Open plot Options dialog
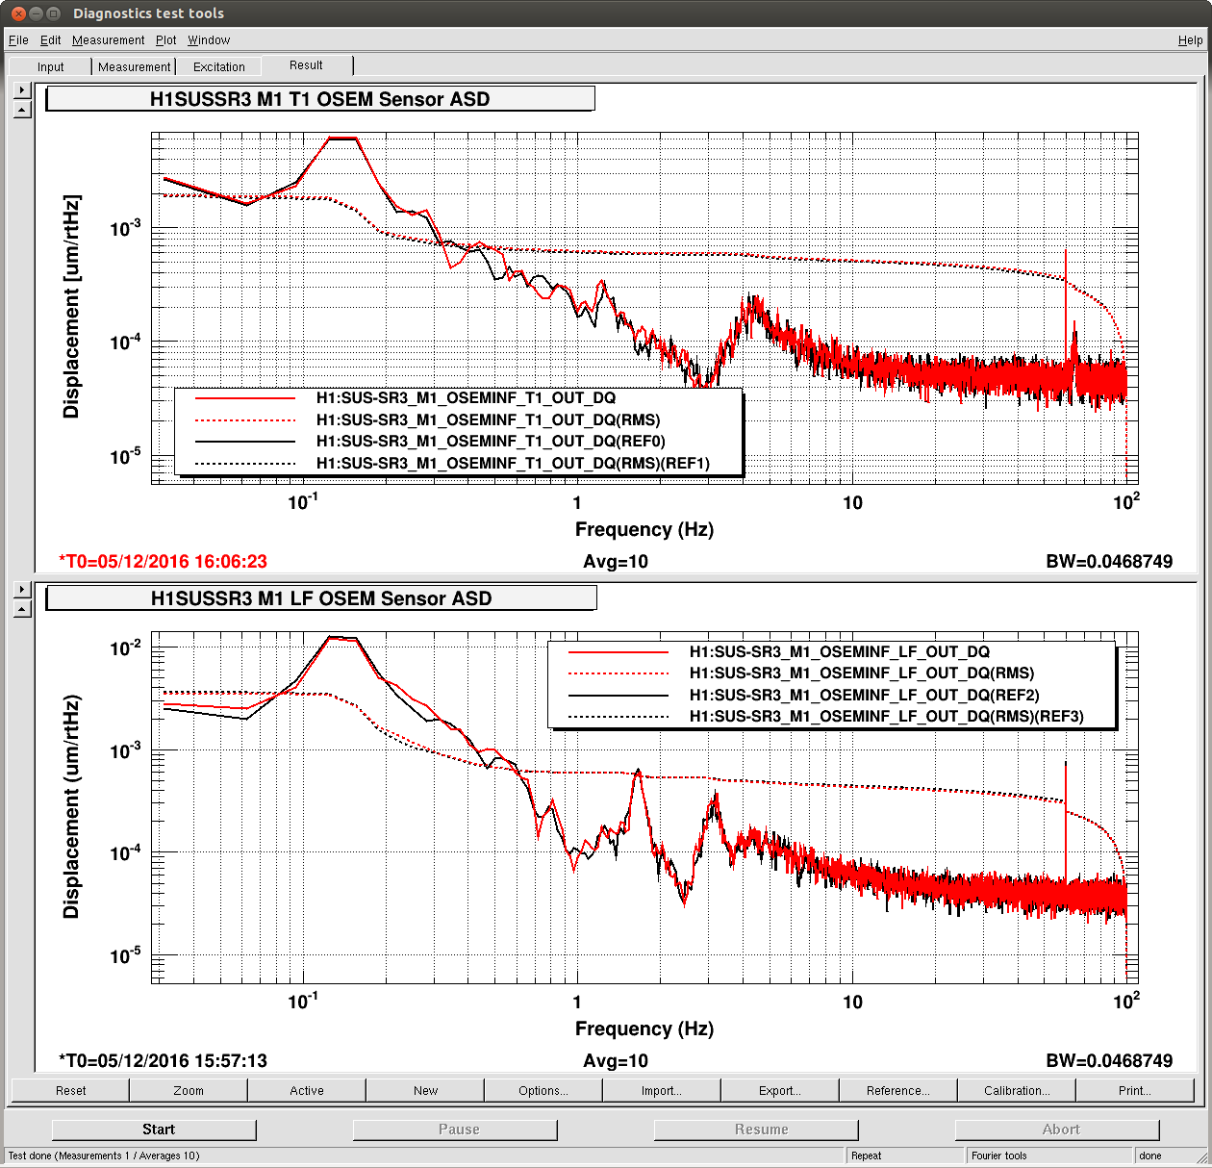Screen dimensions: 1212x1168 (543, 1090)
